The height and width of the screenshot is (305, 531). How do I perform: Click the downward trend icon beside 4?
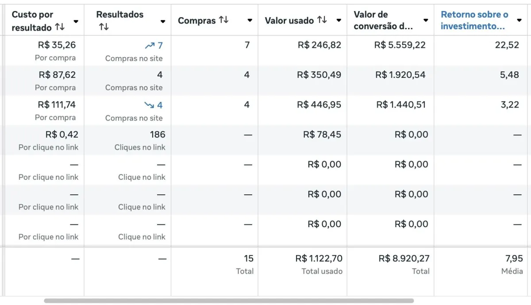pos(150,105)
